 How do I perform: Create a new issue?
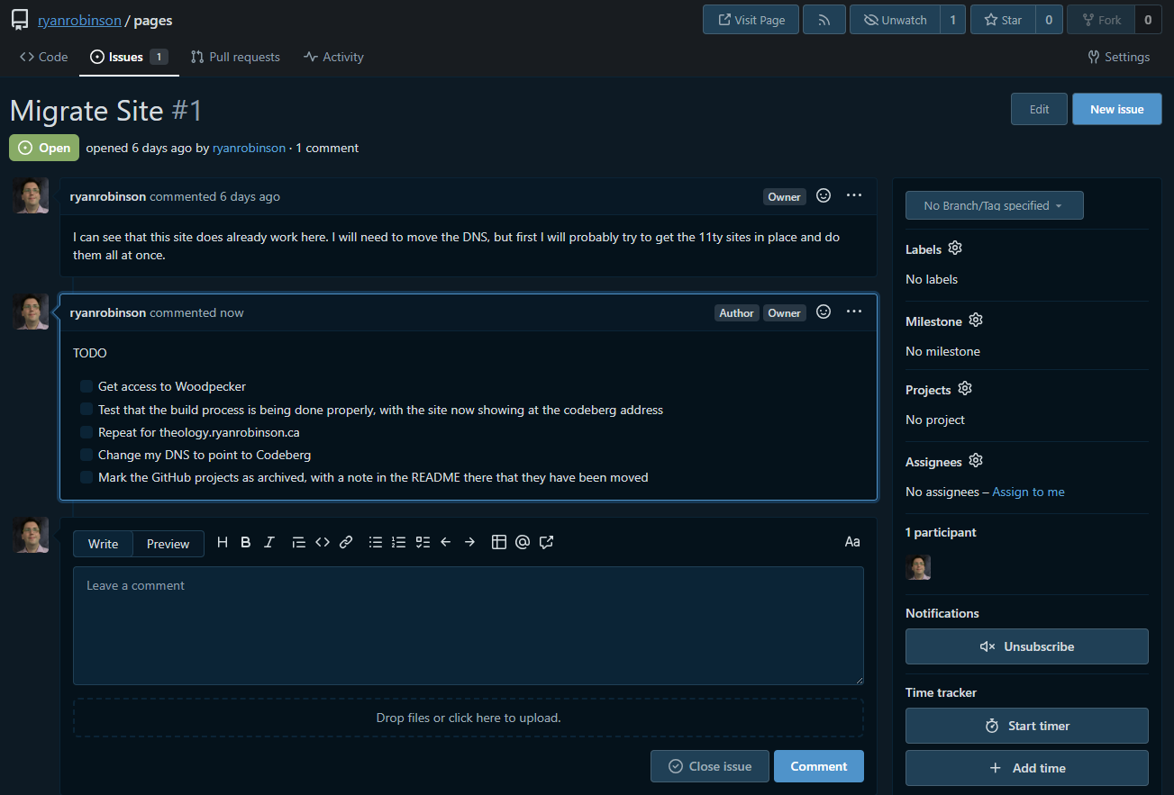[x=1116, y=108]
